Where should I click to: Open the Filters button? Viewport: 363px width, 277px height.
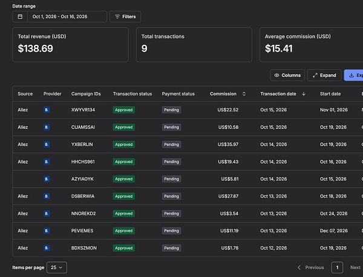click(x=125, y=17)
